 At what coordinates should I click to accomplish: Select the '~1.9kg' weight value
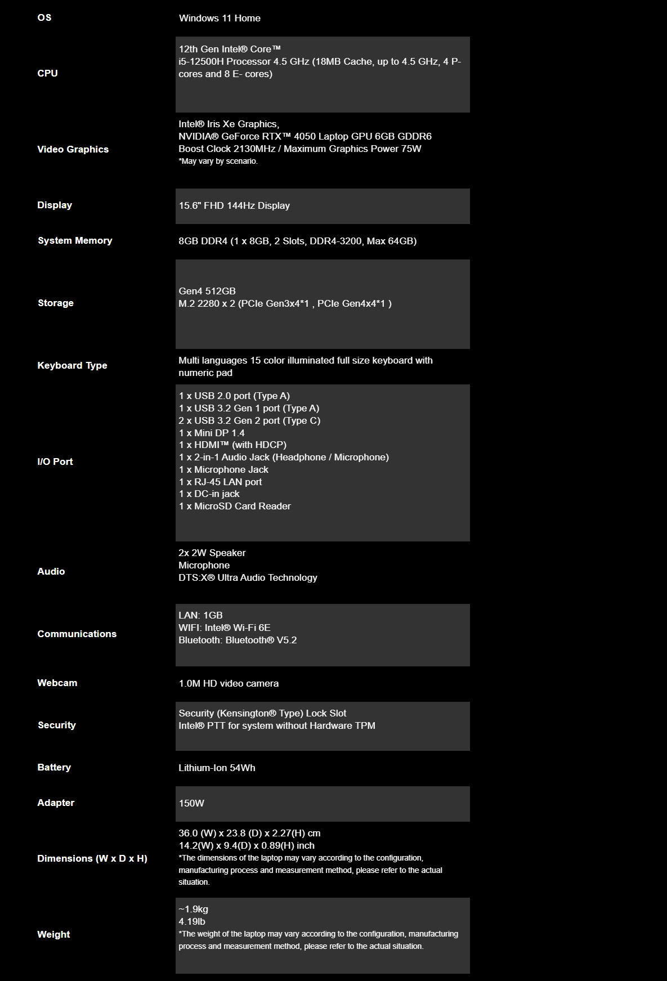(193, 909)
